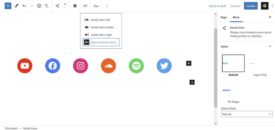Open the Size dropdown in block toolbar
Image resolution: width=275 pixels, height=130 pixels.
tap(96, 6)
